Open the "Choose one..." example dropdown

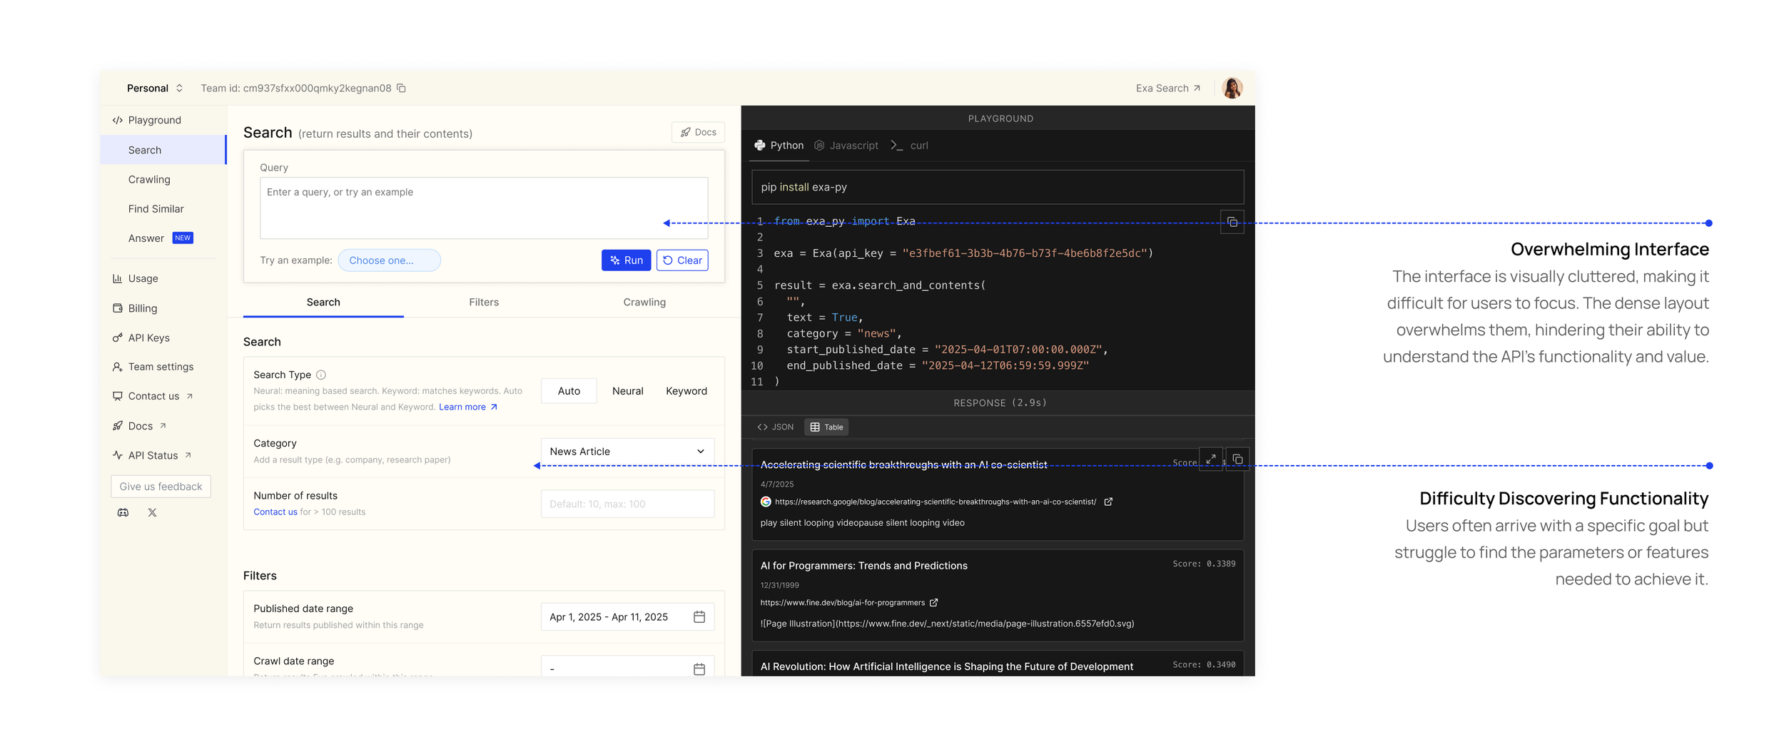pyautogui.click(x=389, y=260)
